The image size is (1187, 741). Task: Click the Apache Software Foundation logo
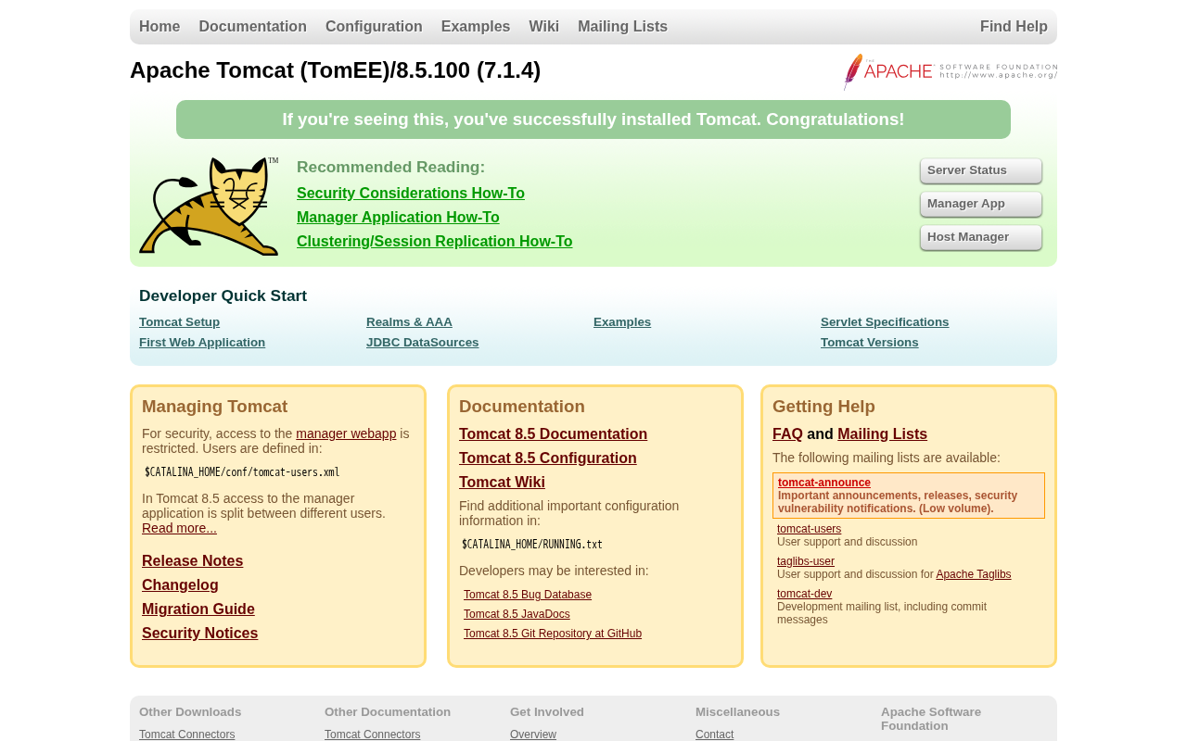(x=951, y=71)
